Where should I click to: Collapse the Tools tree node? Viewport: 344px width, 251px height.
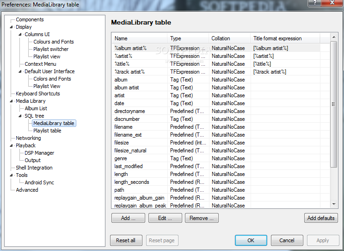11,175
